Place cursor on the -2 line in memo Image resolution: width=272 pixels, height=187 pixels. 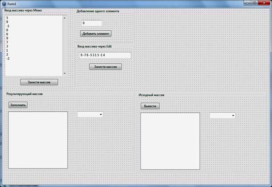click(8, 59)
